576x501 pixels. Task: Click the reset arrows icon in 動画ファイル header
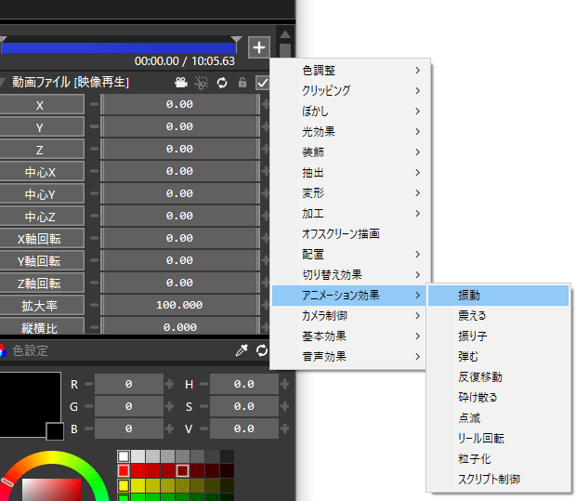(222, 83)
